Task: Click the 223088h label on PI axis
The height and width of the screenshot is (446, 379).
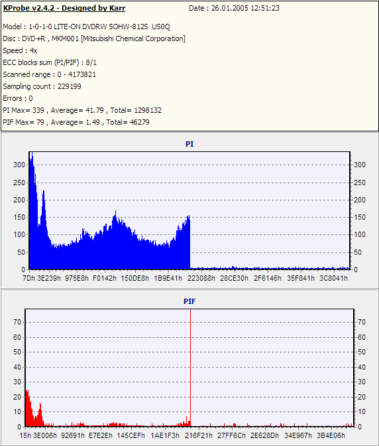Action: 201,278
